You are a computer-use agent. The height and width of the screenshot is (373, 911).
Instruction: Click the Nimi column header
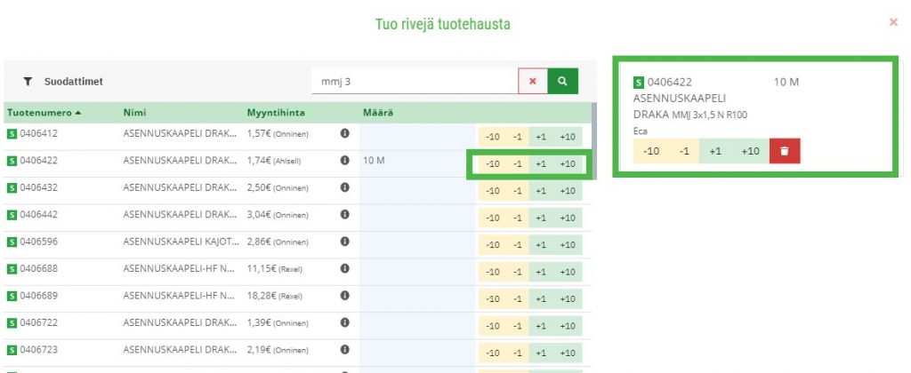click(135, 113)
